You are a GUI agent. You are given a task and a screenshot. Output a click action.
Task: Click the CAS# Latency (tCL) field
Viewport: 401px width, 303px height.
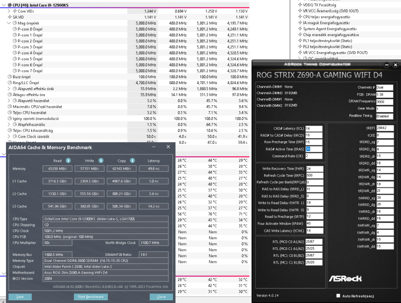(314, 129)
